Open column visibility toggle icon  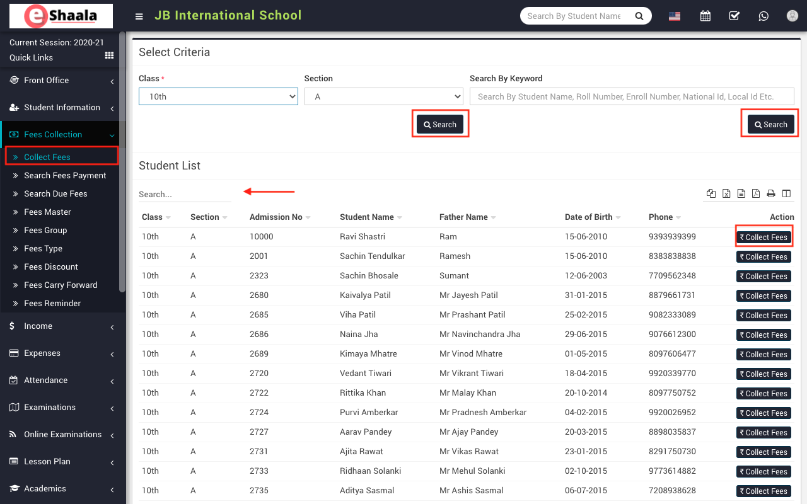786,194
